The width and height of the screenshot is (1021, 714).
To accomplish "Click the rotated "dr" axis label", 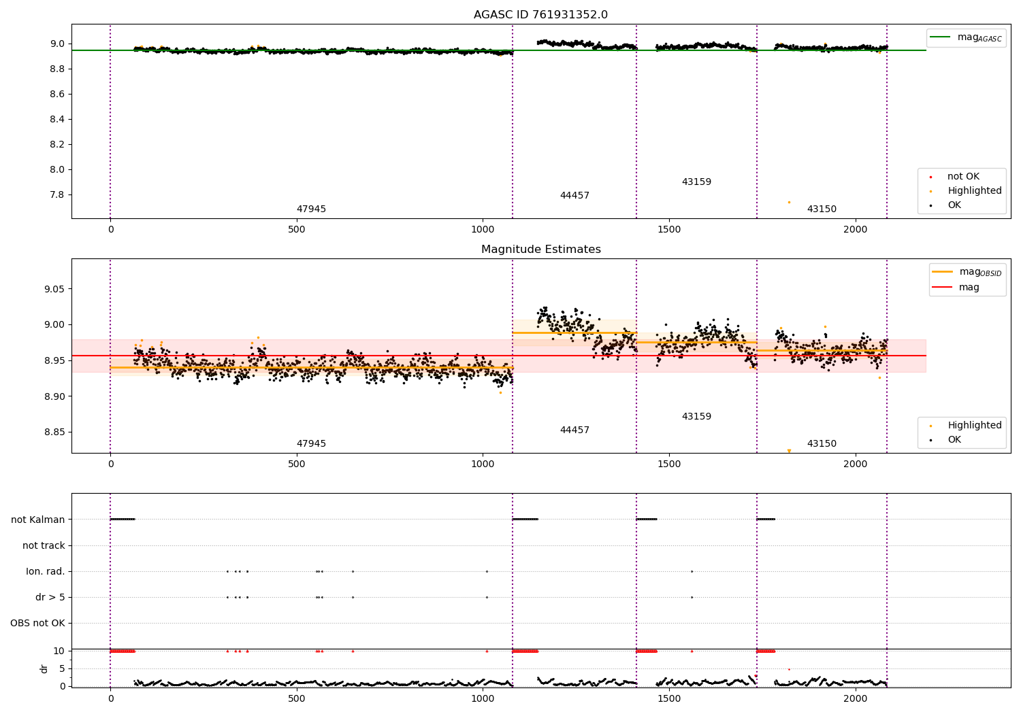I will 44,668.
